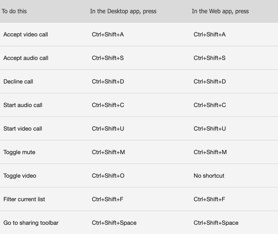Click the 'Go to sharing toolbar' label
278x234 pixels.
coord(31,223)
